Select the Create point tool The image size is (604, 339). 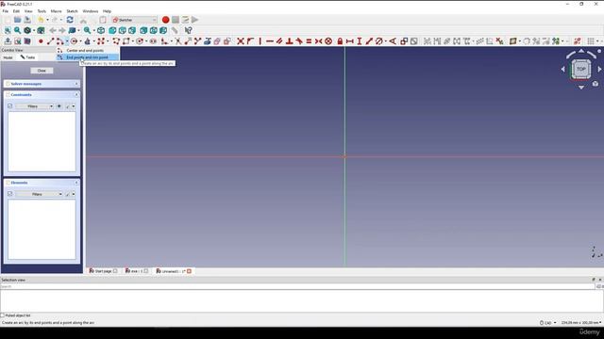41,41
